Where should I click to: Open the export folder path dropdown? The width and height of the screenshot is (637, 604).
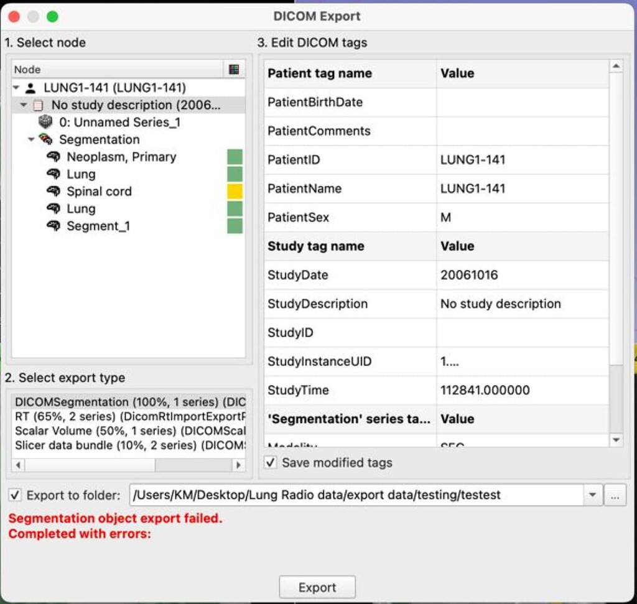point(593,496)
